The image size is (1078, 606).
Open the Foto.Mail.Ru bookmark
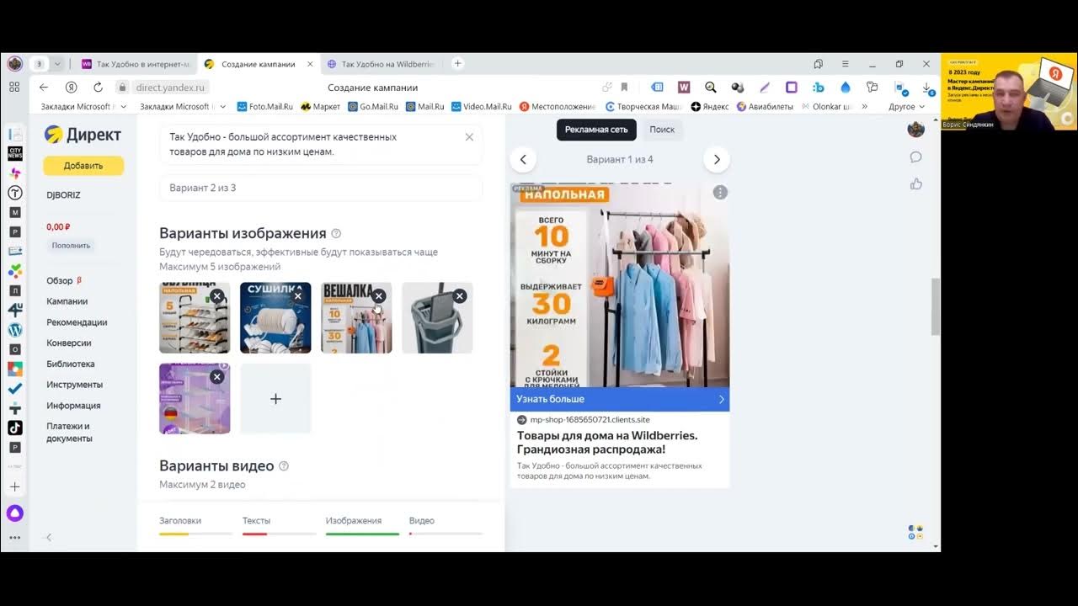pyautogui.click(x=265, y=107)
